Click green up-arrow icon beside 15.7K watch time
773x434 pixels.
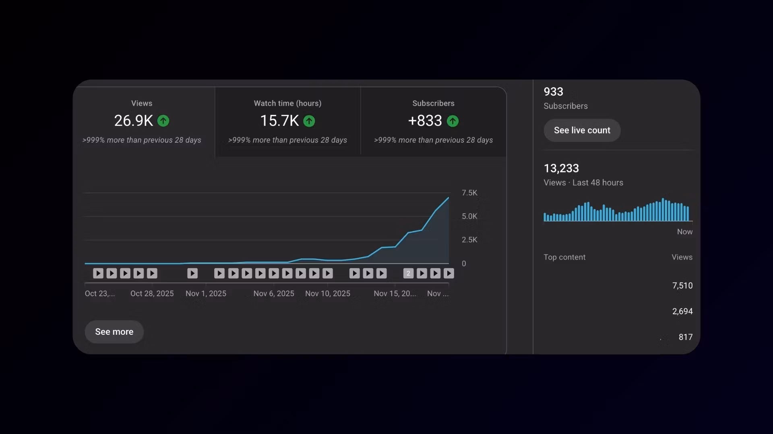pyautogui.click(x=309, y=121)
